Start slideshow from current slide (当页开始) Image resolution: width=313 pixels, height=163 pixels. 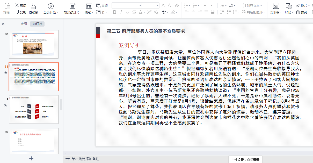pyautogui.click(x=50, y=6)
